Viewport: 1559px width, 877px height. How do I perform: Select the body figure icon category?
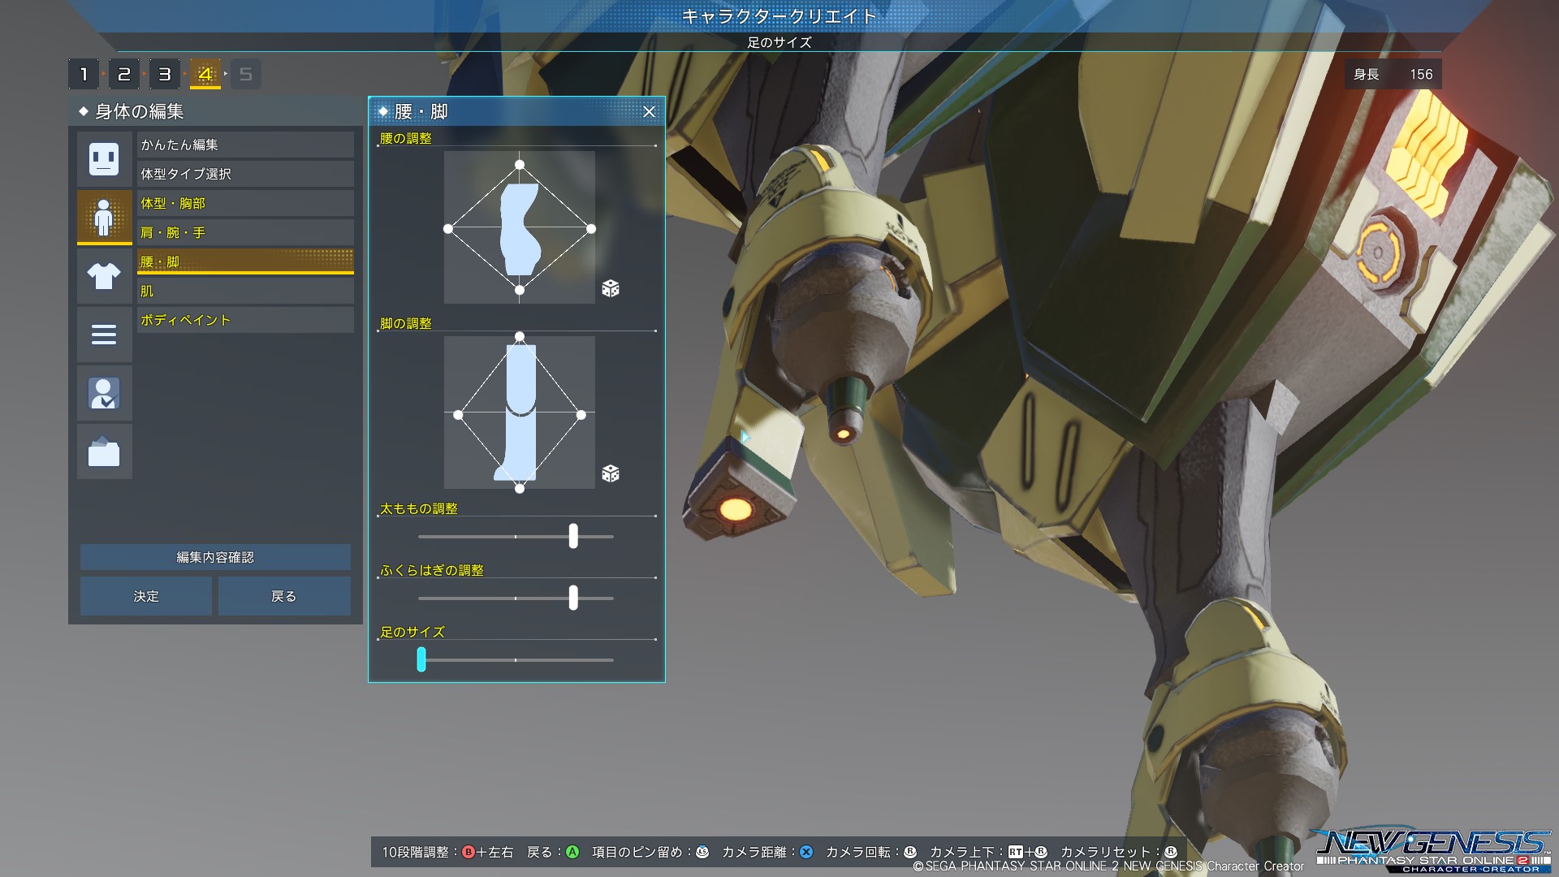(x=104, y=217)
